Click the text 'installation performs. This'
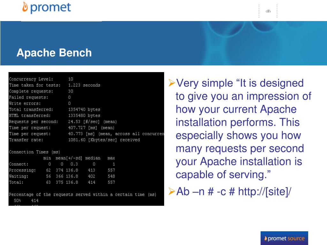327x245 pixels. coord(238,122)
